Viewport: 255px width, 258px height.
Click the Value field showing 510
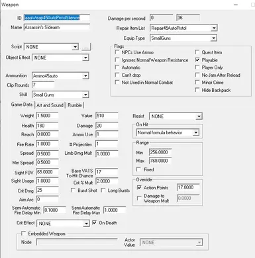[x=107, y=116]
